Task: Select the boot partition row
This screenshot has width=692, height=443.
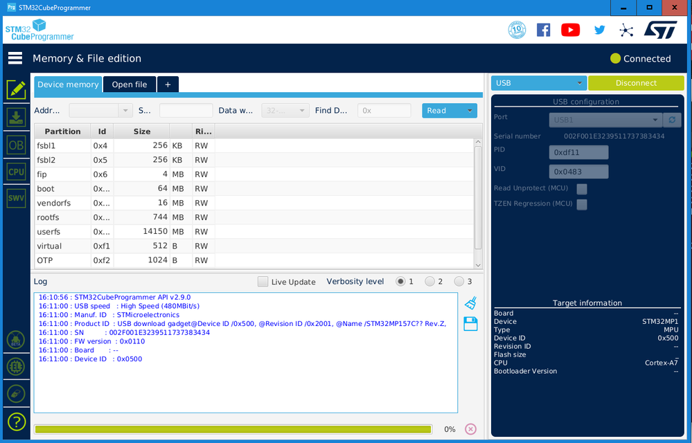Action: (254, 189)
